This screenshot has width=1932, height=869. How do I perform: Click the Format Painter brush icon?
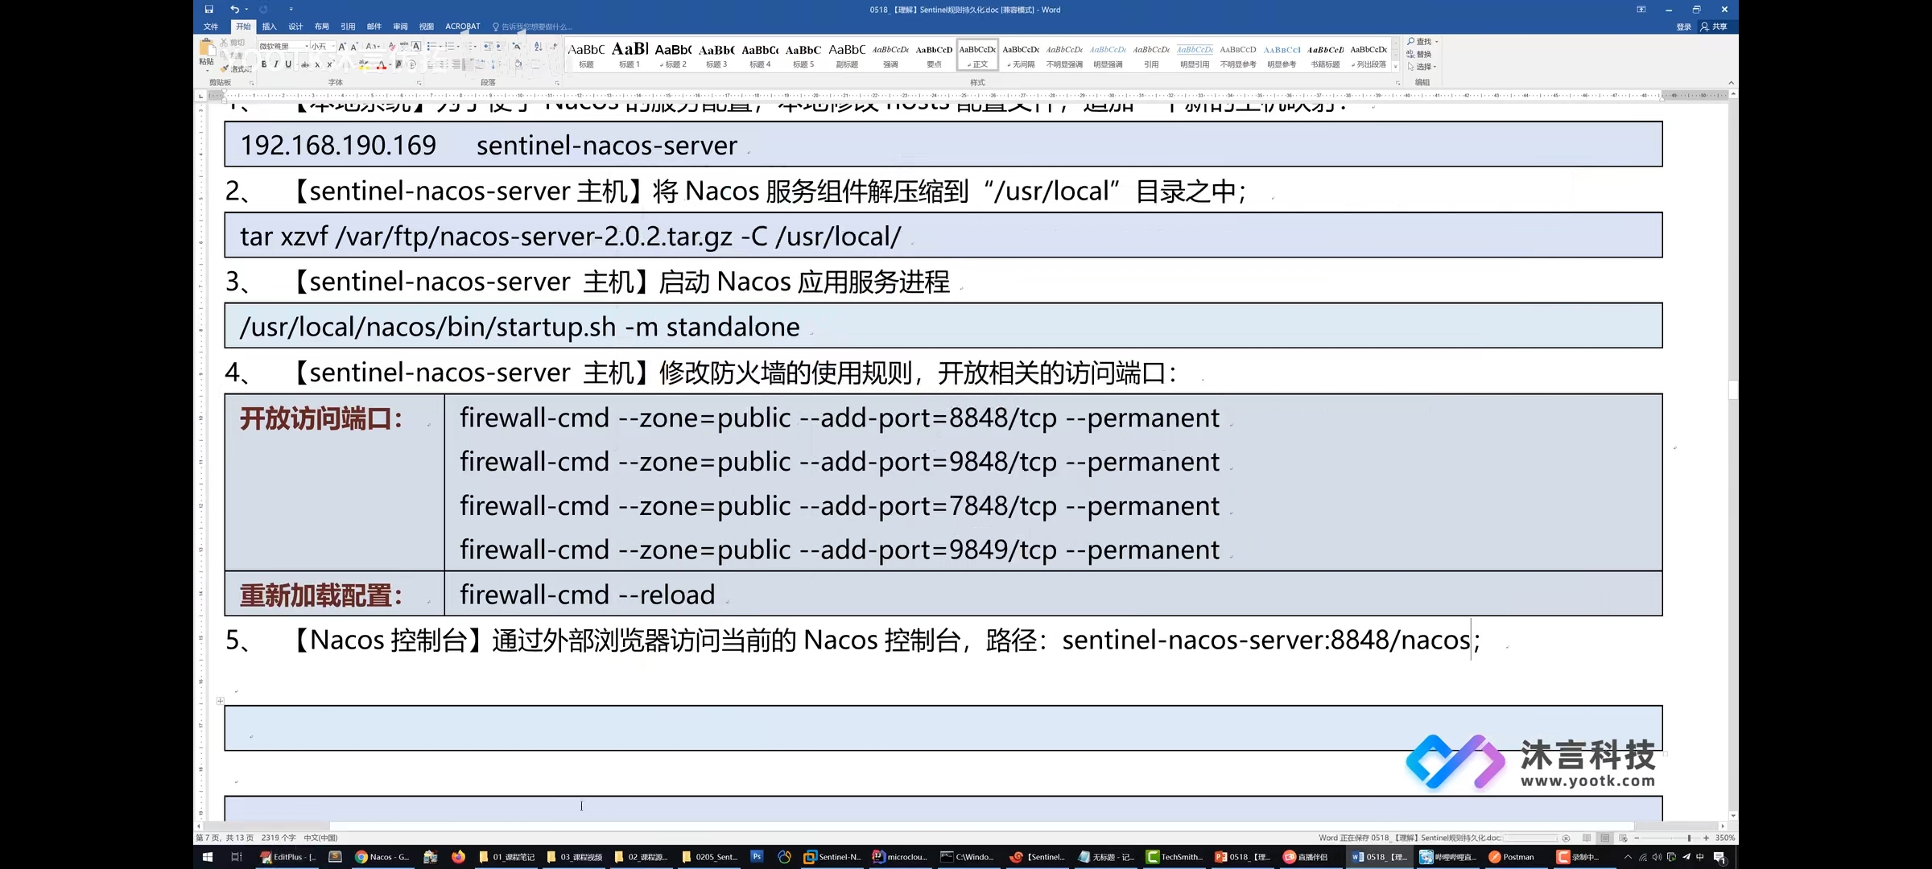pyautogui.click(x=225, y=69)
